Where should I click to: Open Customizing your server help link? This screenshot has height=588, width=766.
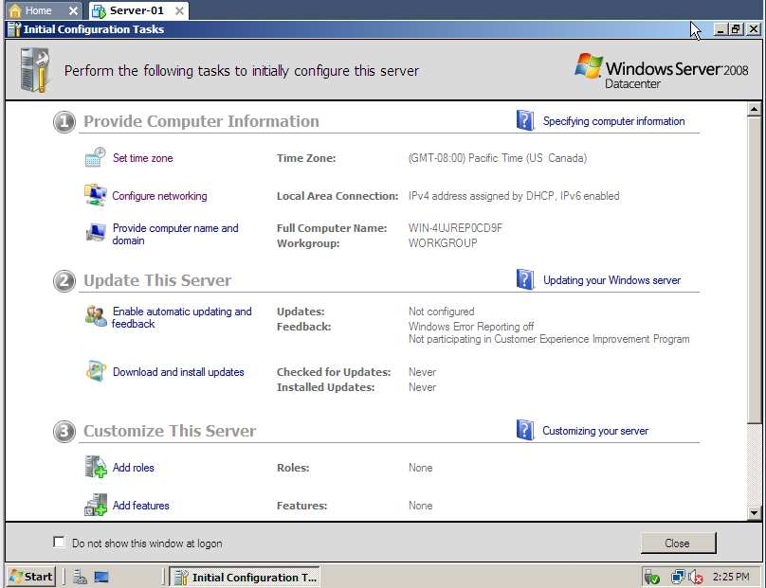pyautogui.click(x=595, y=431)
